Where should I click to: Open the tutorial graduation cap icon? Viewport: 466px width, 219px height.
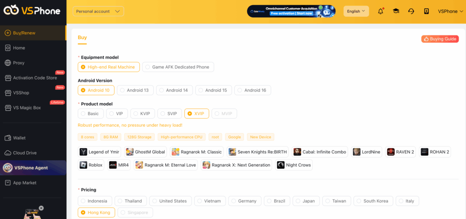(x=396, y=11)
